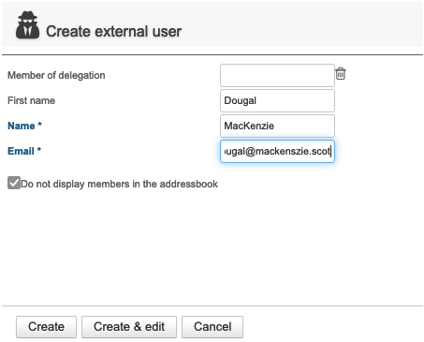Viewport: 424px width, 342px height.
Task: Select the Name field containing MacKenzie
Action: coord(277,126)
